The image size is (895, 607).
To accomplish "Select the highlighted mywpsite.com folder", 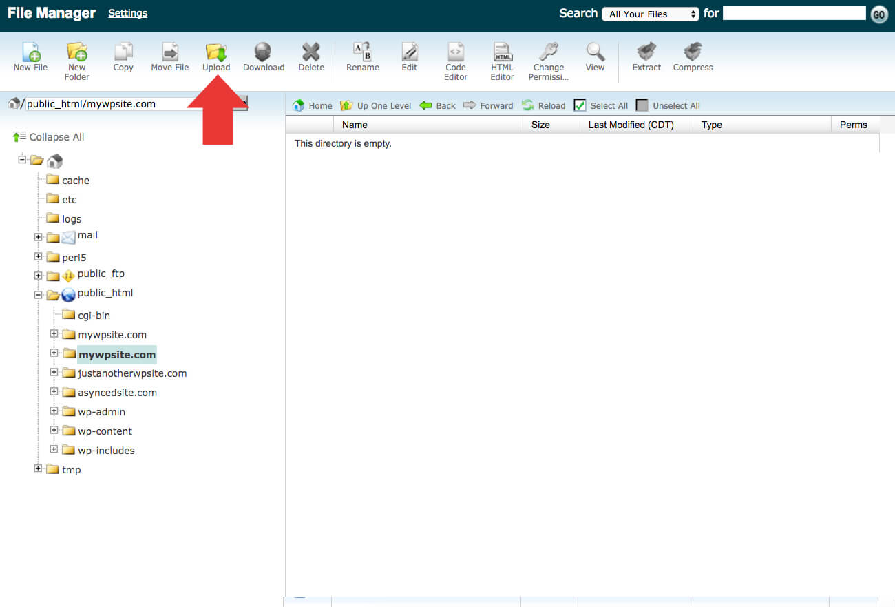I will coord(117,355).
